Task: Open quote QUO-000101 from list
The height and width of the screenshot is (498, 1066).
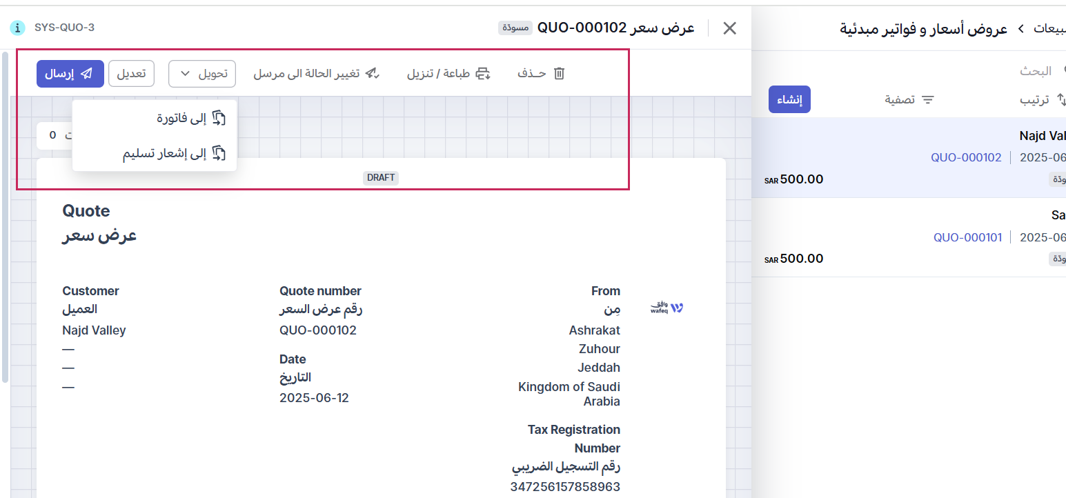Action: 967,237
